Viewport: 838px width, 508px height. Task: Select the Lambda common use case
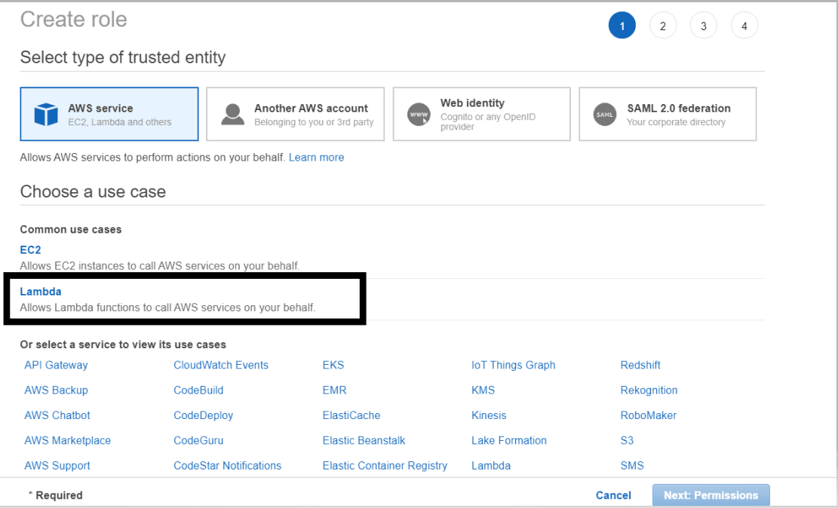41,292
